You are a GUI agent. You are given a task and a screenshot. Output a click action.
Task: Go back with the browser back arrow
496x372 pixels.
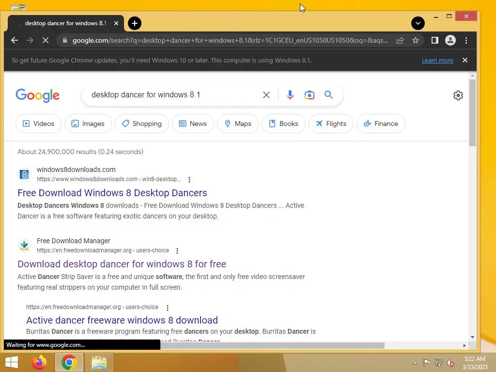click(15, 40)
